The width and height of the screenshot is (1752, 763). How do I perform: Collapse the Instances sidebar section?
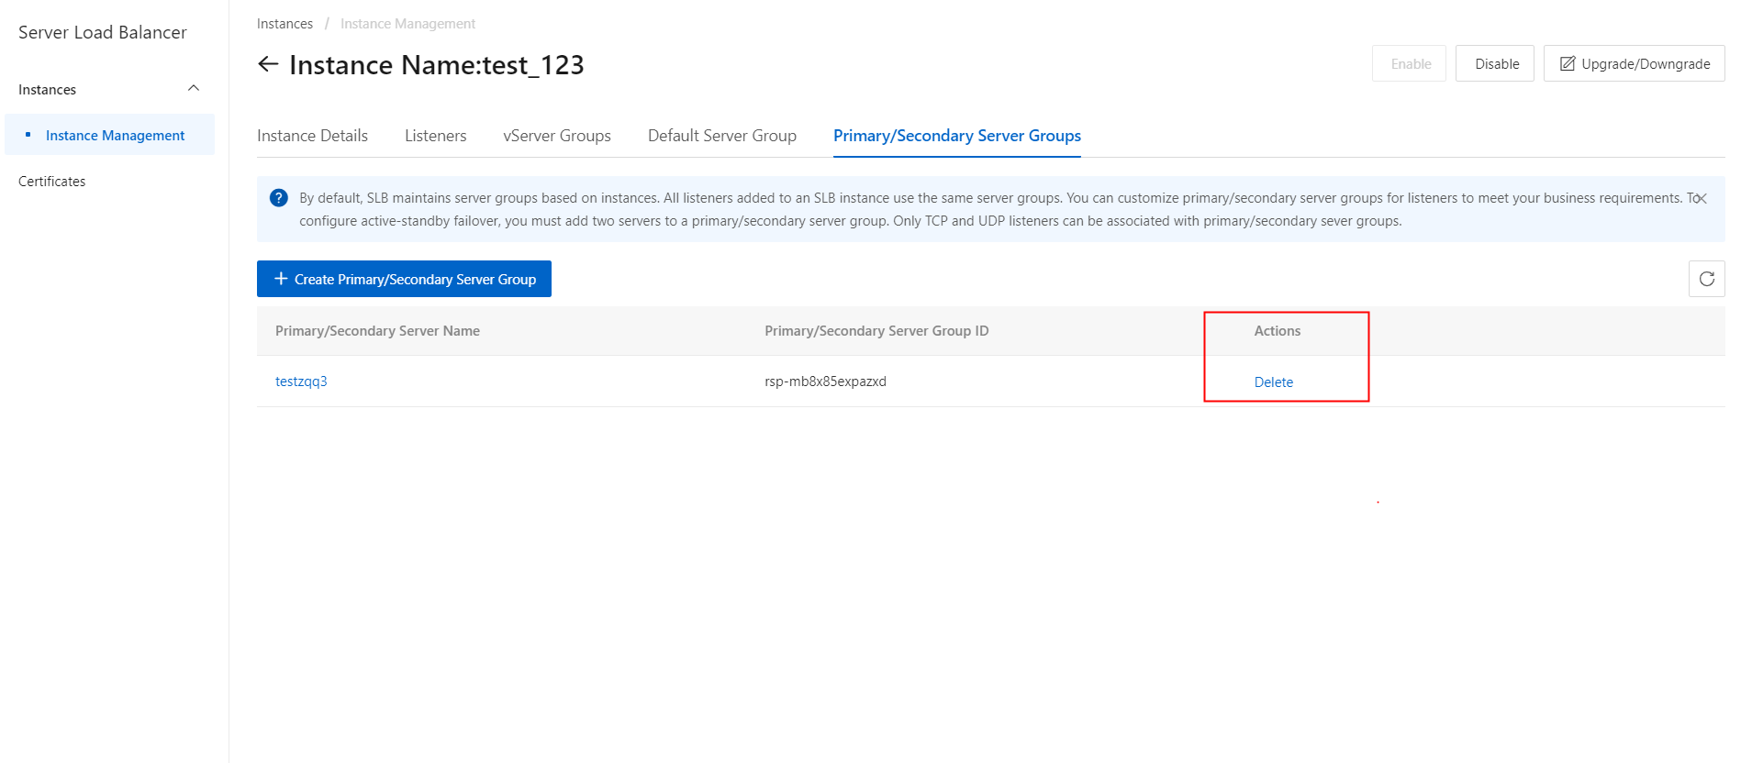tap(194, 88)
